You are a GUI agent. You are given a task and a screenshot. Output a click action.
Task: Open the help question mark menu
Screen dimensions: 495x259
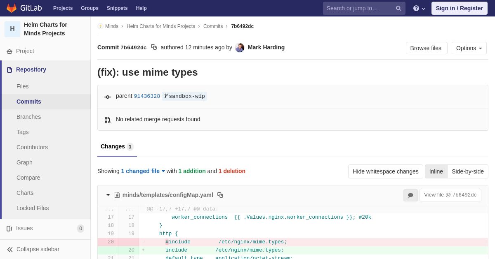click(419, 8)
